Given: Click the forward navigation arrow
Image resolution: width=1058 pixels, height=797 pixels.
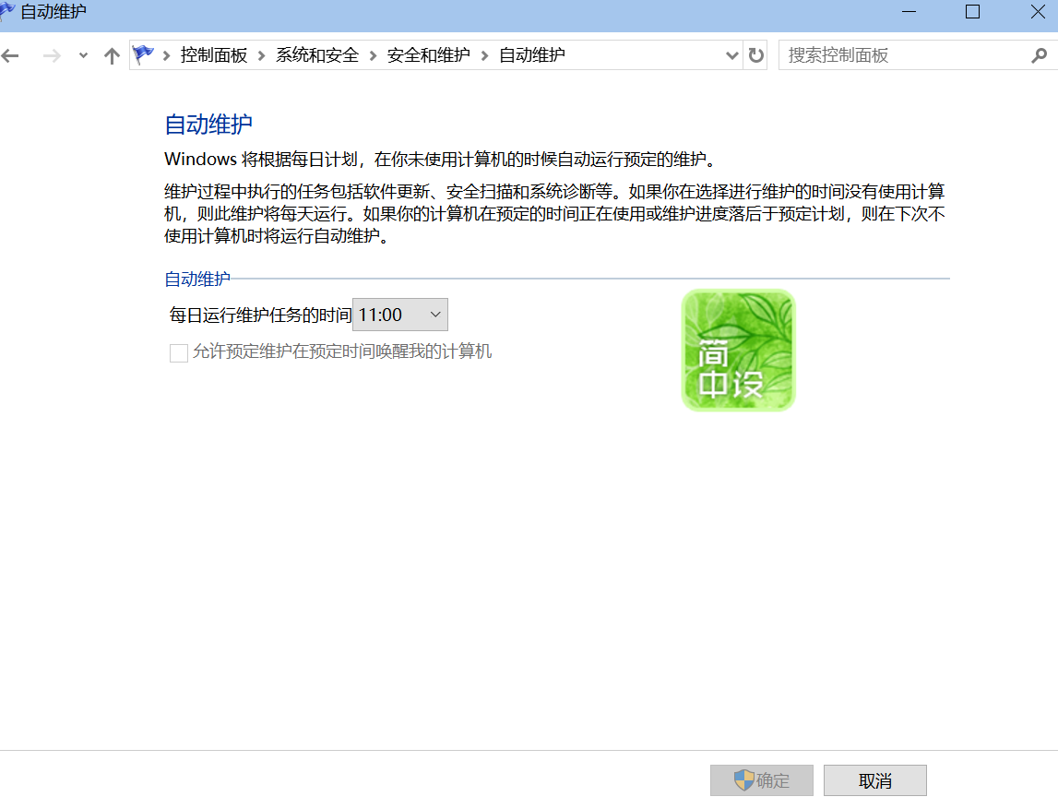Looking at the screenshot, I should pyautogui.click(x=52, y=55).
